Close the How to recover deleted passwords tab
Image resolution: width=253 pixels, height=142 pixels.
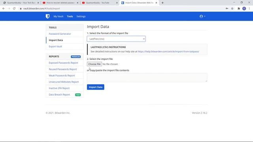[77, 3]
